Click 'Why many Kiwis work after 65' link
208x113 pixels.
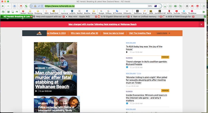tap(84, 33)
